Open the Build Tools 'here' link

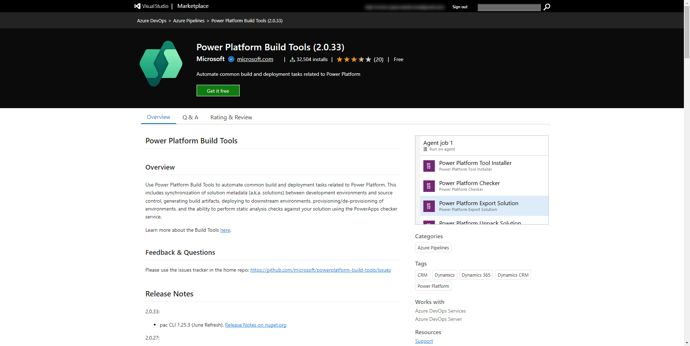[225, 230]
